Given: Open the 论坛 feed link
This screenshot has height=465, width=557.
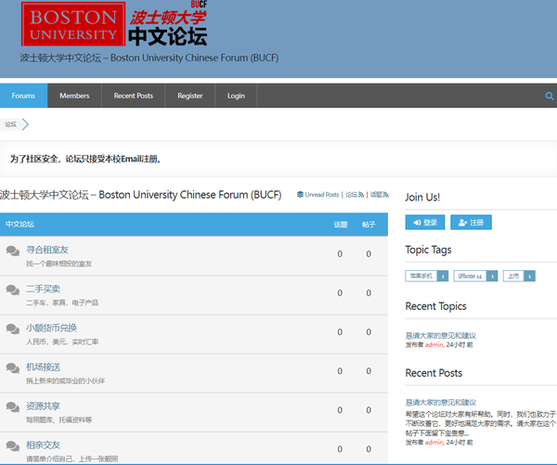Looking at the screenshot, I should pos(351,195).
